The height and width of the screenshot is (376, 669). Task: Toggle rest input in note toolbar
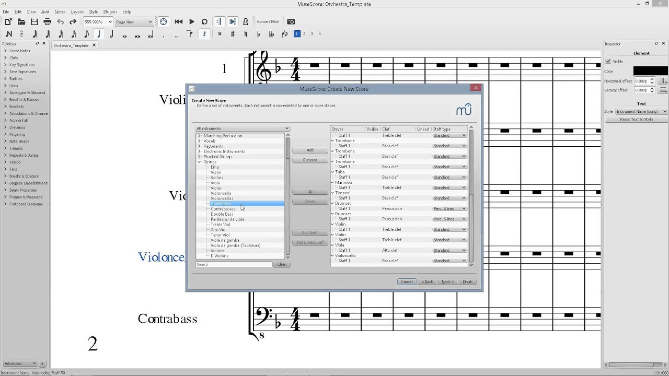coord(204,34)
